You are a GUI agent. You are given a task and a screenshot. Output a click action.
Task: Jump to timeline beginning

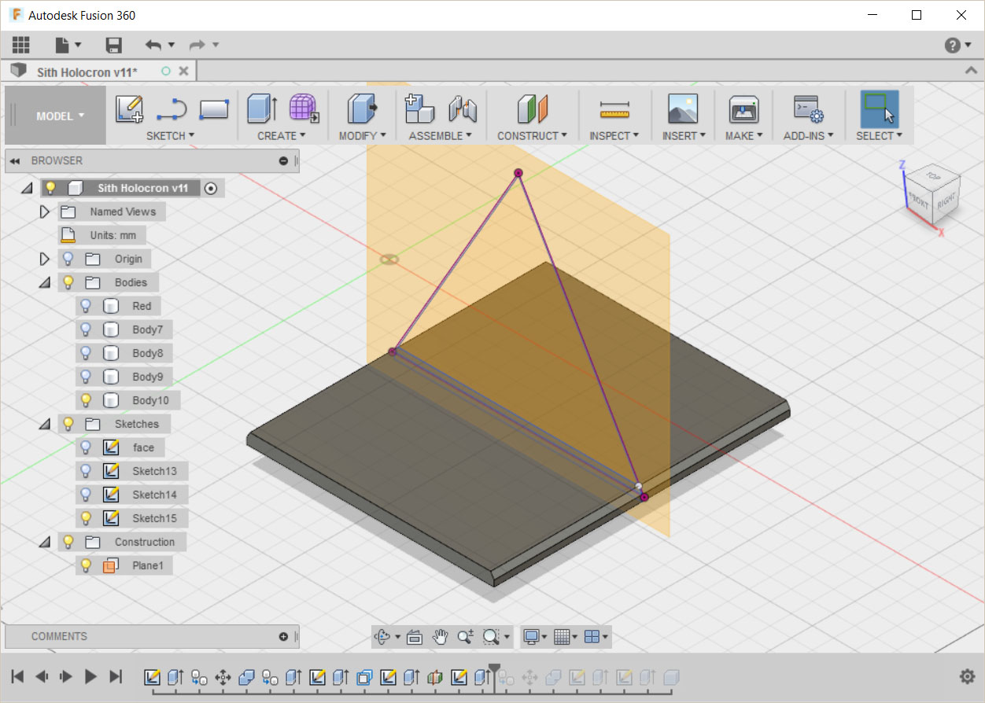pyautogui.click(x=17, y=676)
